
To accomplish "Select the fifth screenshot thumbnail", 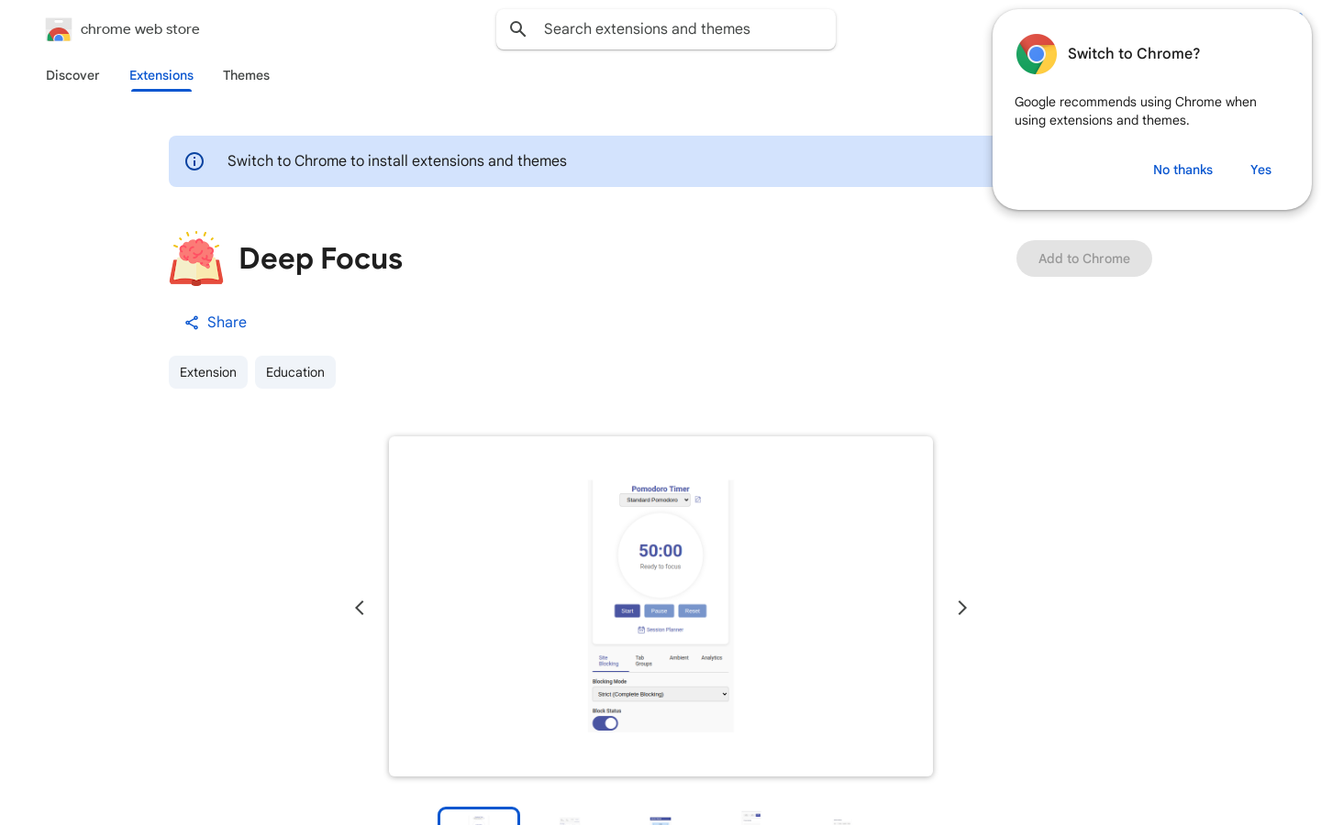I will point(842,817).
